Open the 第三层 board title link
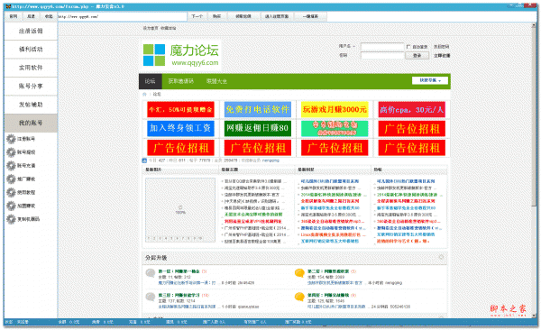 [179, 295]
